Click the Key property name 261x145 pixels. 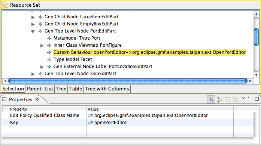(x=14, y=123)
